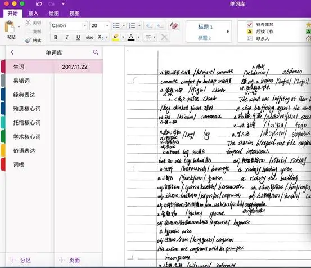Image resolution: width=311 pixels, height=268 pixels.
Task: Click the undo arrow in title bar
Action: pos(39,3)
